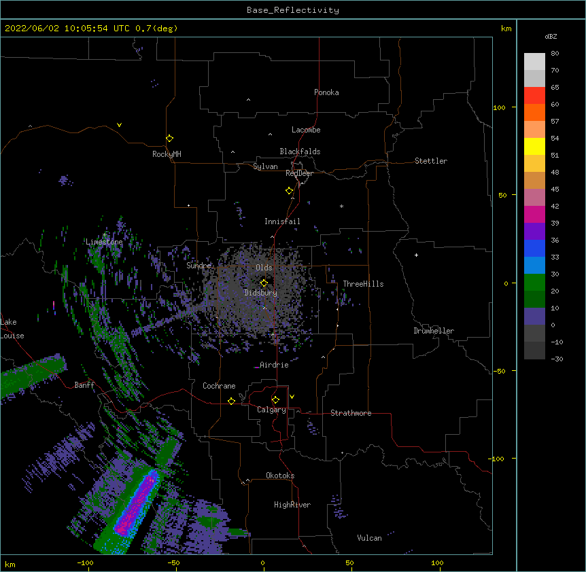The height and width of the screenshot is (572, 586).
Task: Click the -30 value ending the legend
Action: tap(557, 359)
